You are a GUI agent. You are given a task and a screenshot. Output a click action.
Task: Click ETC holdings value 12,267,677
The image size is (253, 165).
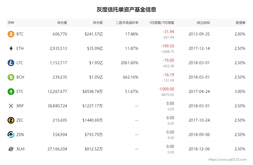[57, 92]
